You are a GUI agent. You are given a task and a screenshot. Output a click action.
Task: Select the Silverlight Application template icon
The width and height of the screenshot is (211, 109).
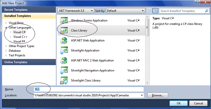64,50
